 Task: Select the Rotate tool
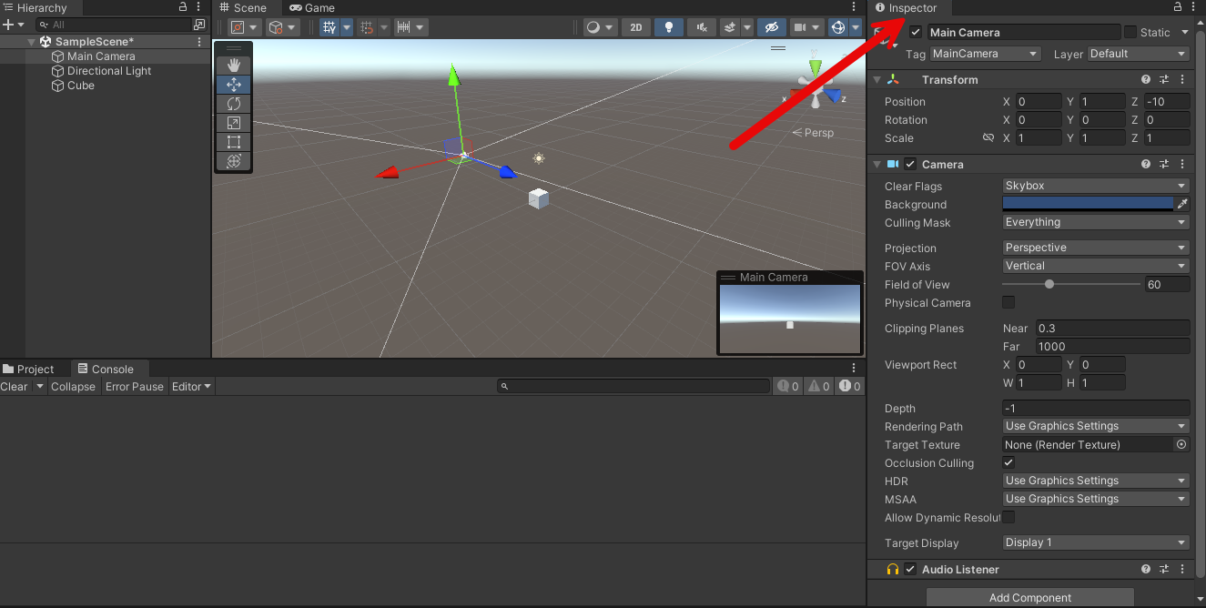234,104
